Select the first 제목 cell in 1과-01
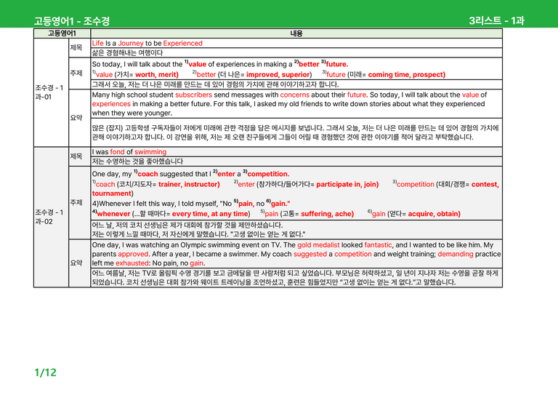The image size is (558, 395). click(x=79, y=48)
